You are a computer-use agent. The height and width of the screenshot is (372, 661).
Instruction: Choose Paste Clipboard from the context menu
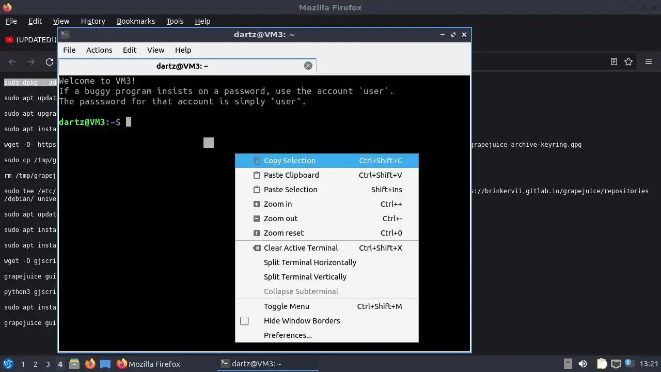tap(326, 175)
